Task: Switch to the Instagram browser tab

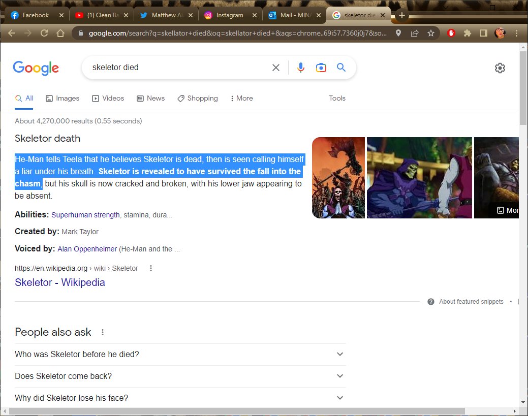Action: pos(230,15)
